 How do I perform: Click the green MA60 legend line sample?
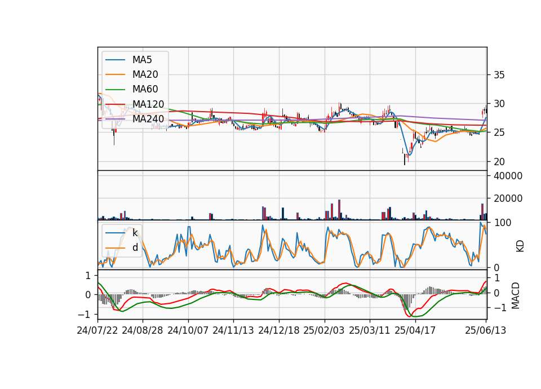click(x=115, y=90)
